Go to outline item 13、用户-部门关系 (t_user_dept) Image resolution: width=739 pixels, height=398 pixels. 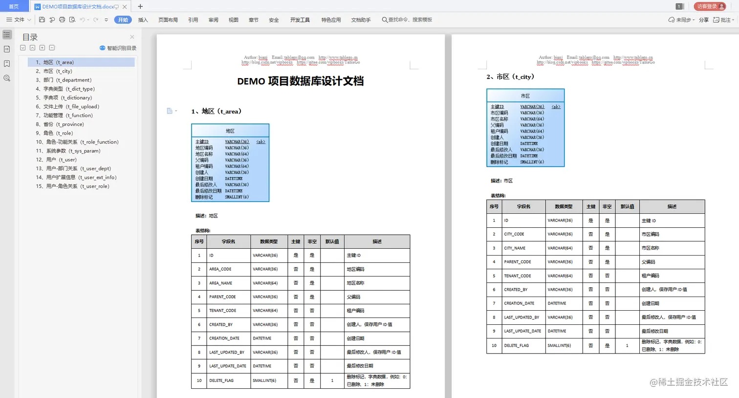pyautogui.click(x=73, y=169)
